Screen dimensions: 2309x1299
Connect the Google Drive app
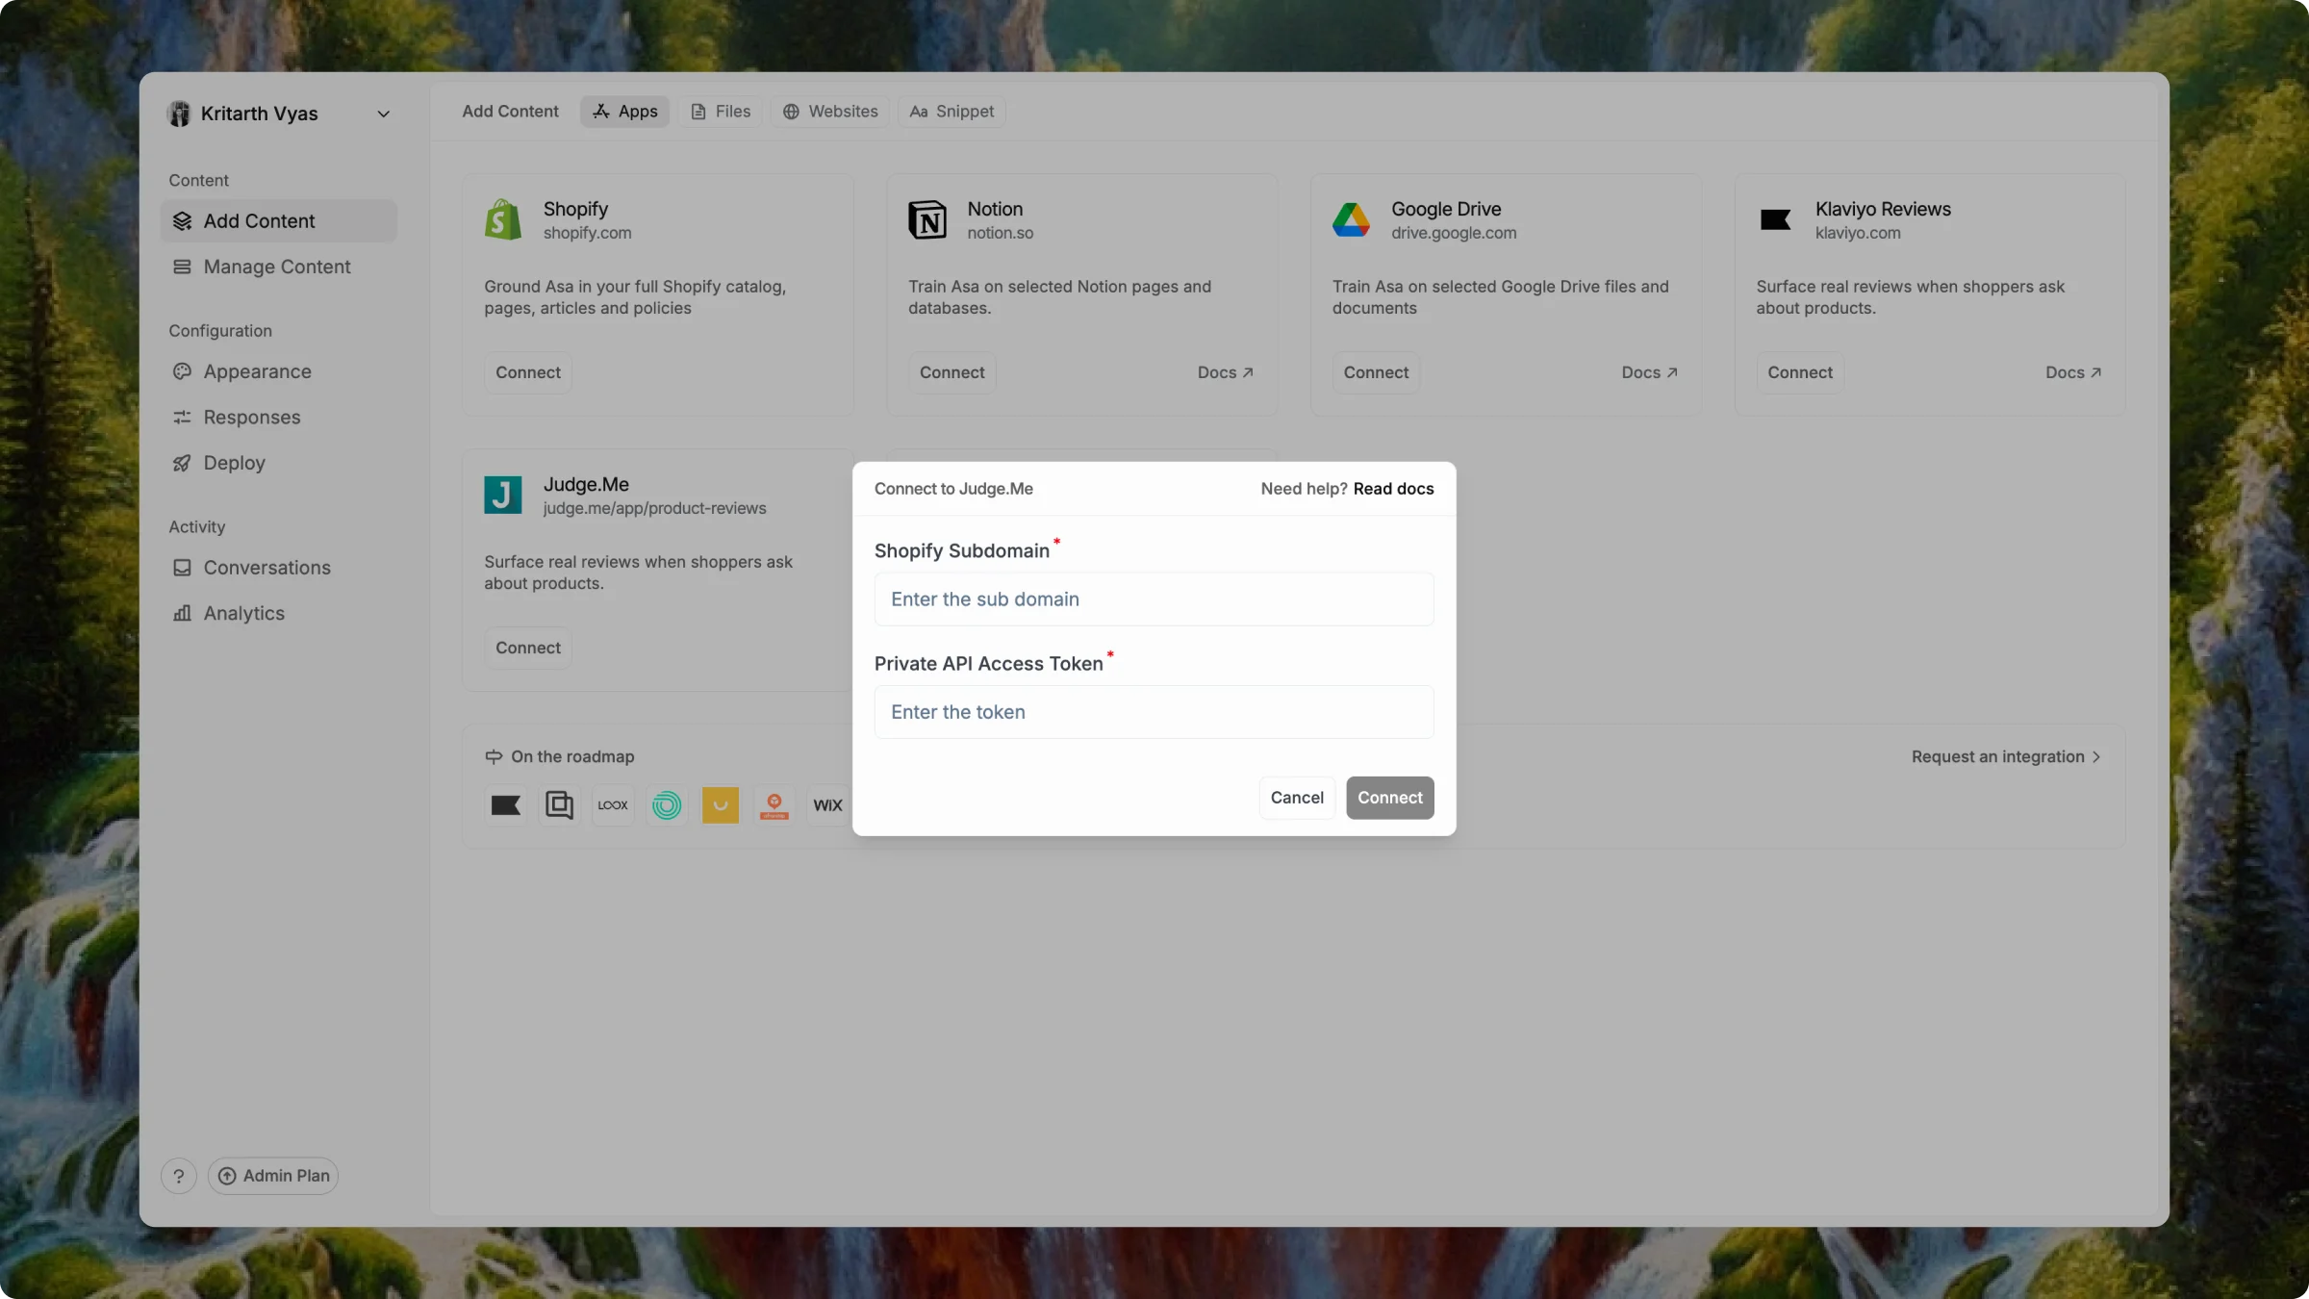[x=1376, y=372]
